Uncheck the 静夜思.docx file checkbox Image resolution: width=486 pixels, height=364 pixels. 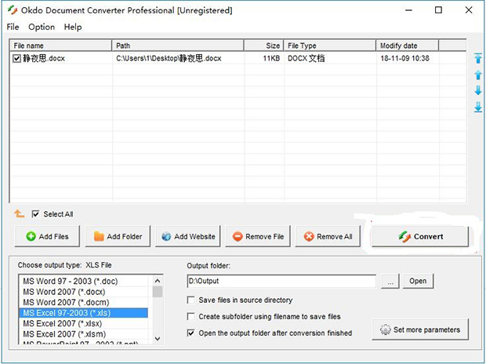pos(17,58)
